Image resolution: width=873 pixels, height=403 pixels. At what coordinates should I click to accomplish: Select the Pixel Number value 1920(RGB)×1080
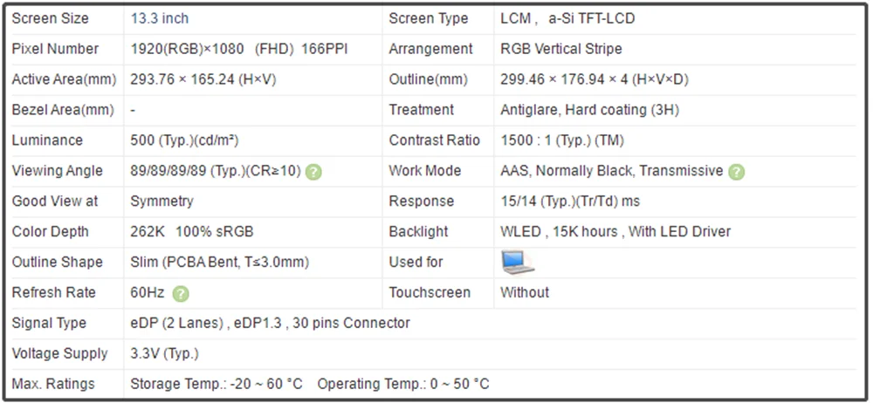click(x=187, y=49)
